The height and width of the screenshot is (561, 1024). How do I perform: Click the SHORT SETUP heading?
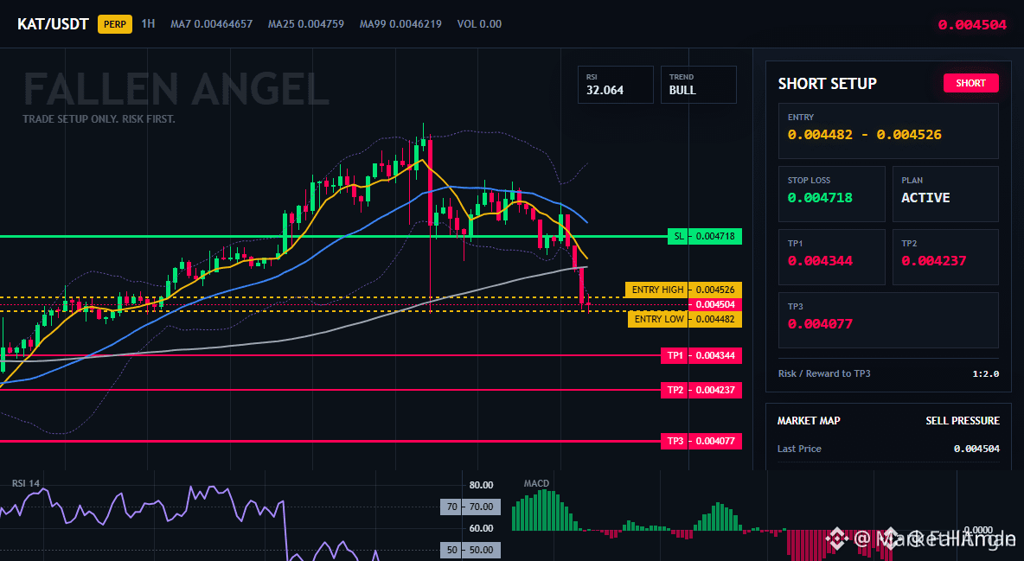click(828, 84)
